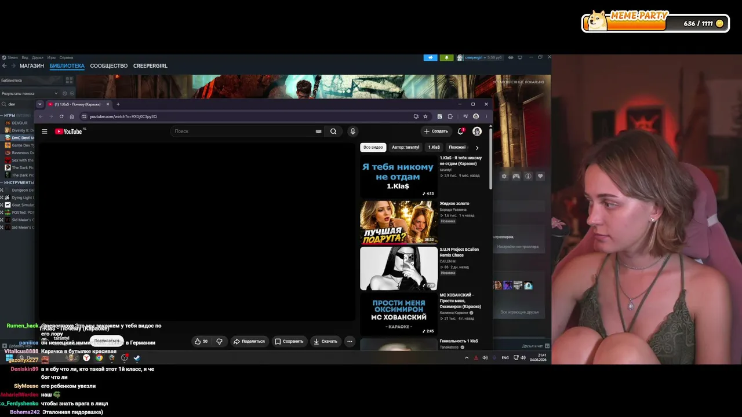742x417 pixels.
Task: Click the YouTube search magnifier button
Action: (x=333, y=131)
